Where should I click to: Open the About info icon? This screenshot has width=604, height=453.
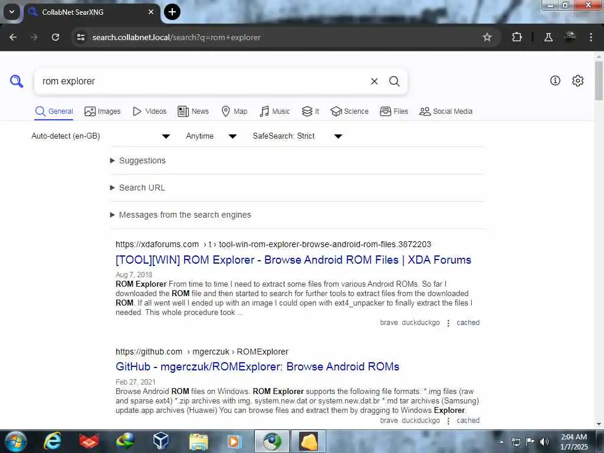tap(555, 80)
